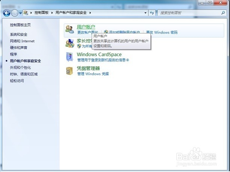Open 网络和 Internet in the sidebar
Image resolution: width=230 pixels, height=172 pixels.
pyautogui.click(x=22, y=41)
